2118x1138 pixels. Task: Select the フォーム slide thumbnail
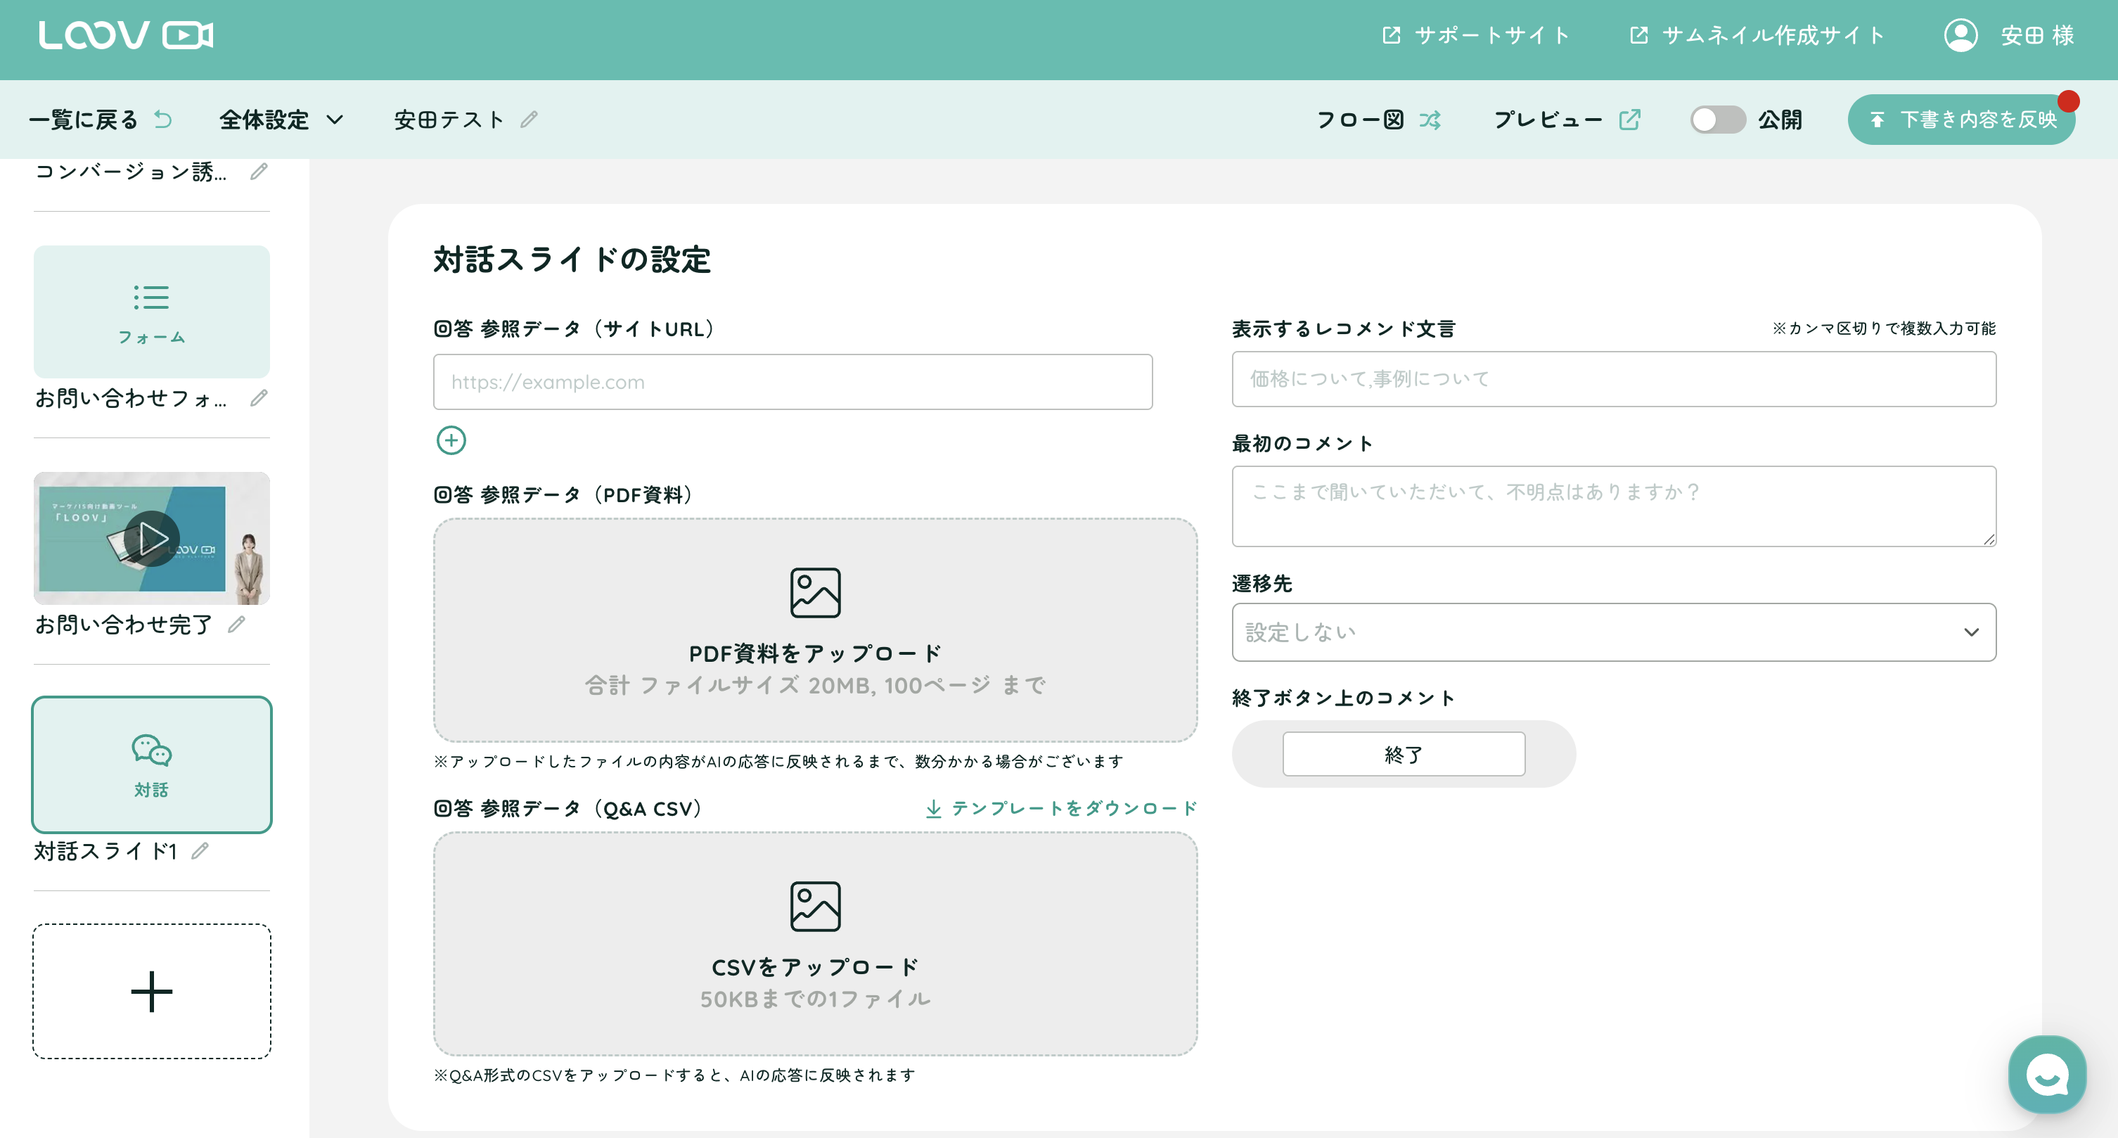coord(151,312)
